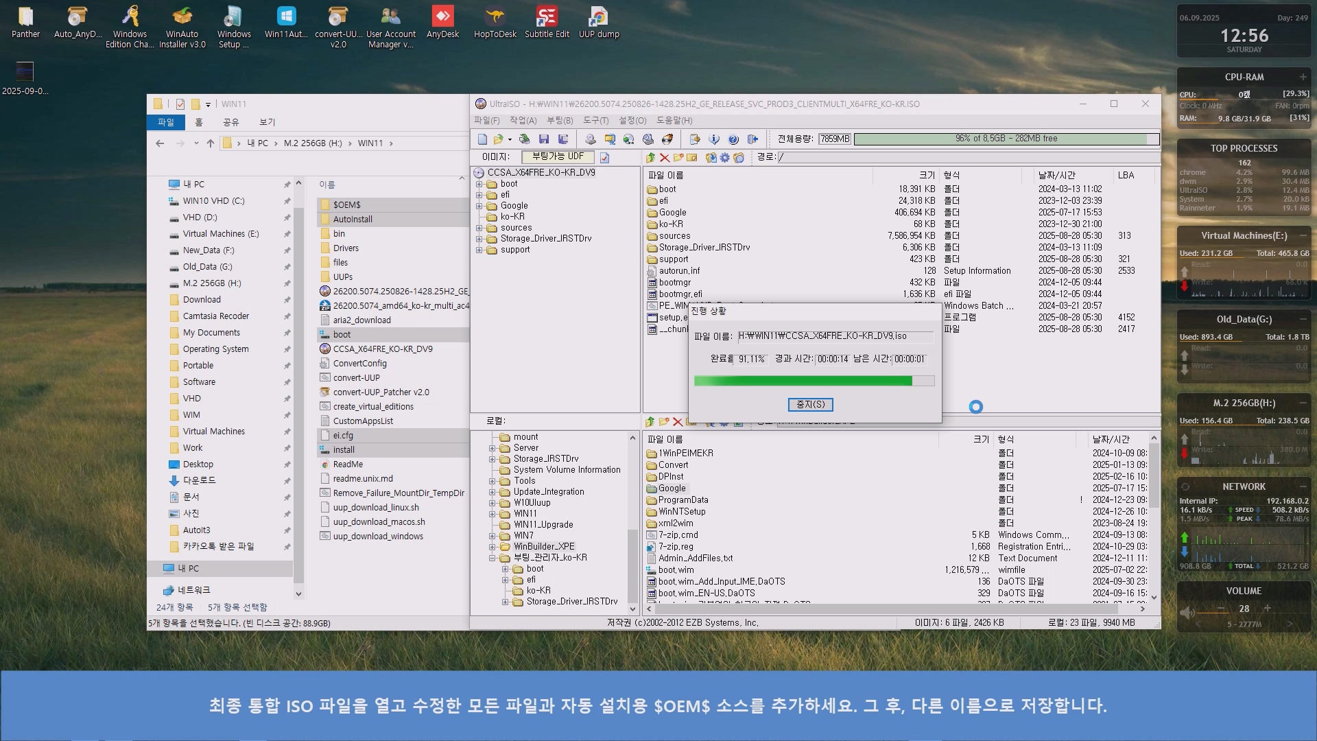Open the 파일(F) menu in UltraISO
The width and height of the screenshot is (1317, 741).
(x=487, y=120)
